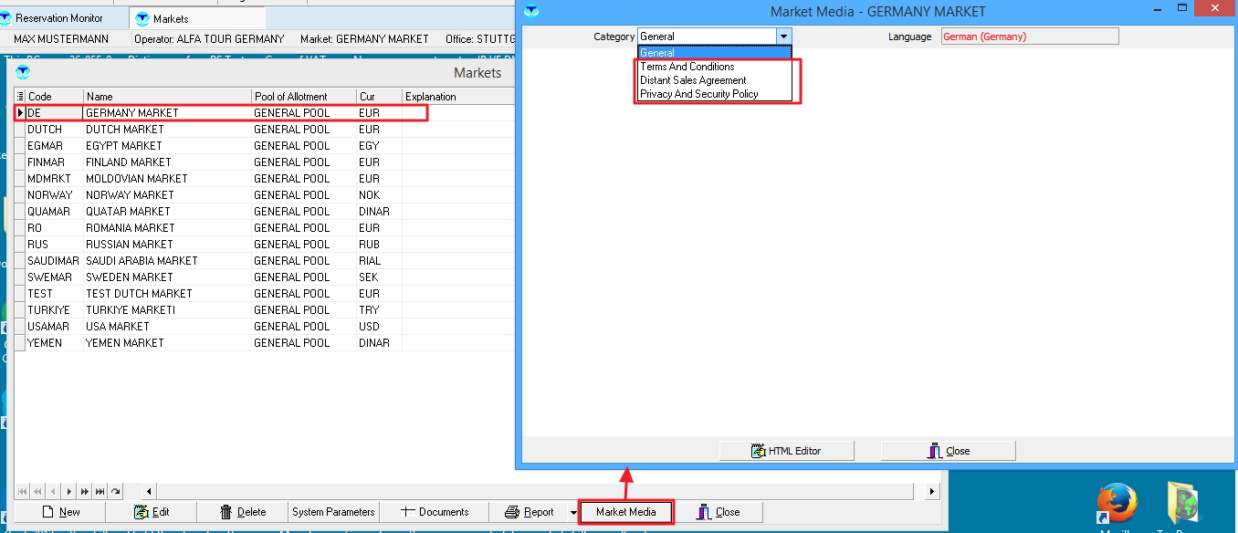Select Privacy And Security Policy option

699,94
